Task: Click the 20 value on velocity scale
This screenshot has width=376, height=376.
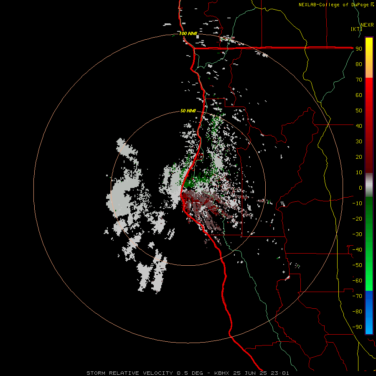Action: point(359,157)
